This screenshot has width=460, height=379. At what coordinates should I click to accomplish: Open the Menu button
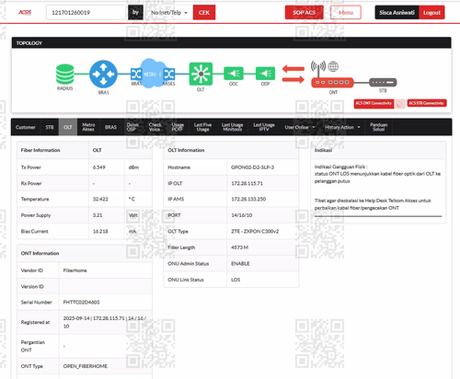[x=346, y=13]
